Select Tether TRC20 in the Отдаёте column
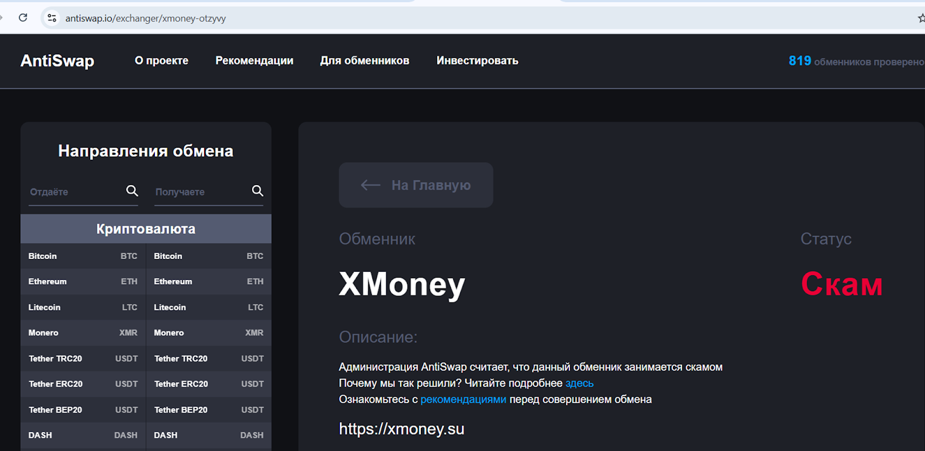 [x=83, y=358]
